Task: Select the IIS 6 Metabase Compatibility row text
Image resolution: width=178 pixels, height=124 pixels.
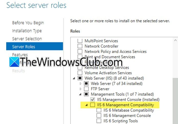Action: click(129, 110)
